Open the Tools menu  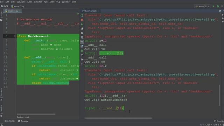coord(52,2)
